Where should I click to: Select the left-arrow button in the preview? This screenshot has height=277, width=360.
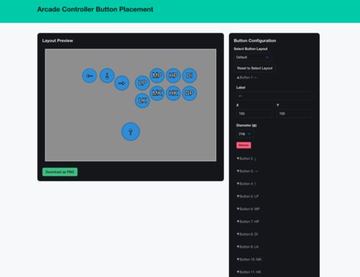click(89, 76)
